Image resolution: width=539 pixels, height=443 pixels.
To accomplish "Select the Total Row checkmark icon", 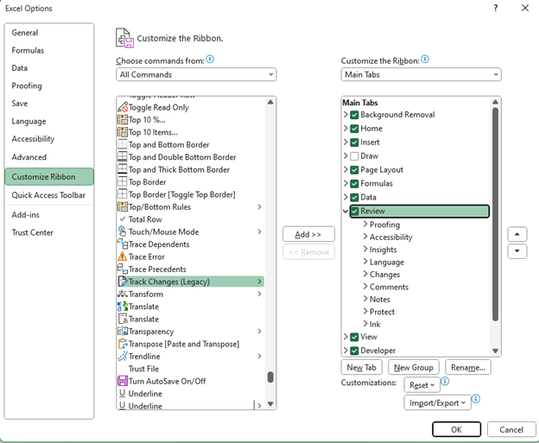I will [123, 219].
